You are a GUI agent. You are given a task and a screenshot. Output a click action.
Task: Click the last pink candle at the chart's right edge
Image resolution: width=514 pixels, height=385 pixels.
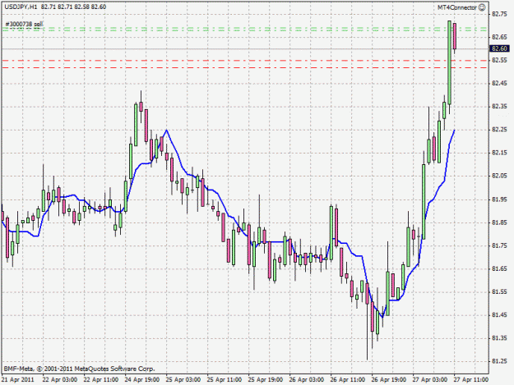(x=455, y=36)
